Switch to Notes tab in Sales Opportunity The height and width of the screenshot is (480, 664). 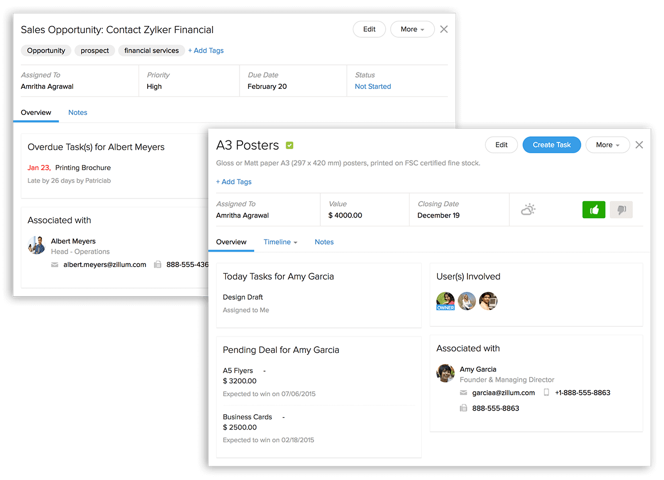click(x=78, y=112)
